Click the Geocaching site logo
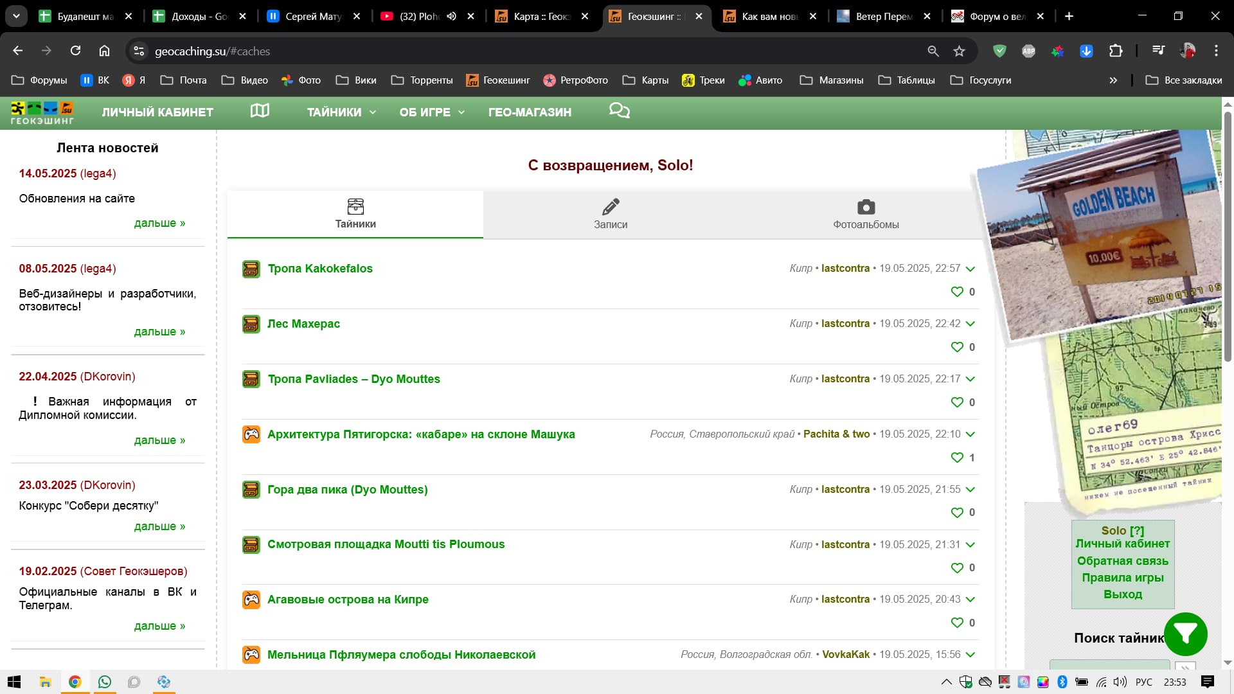Viewport: 1234px width, 694px height. pyautogui.click(x=42, y=112)
